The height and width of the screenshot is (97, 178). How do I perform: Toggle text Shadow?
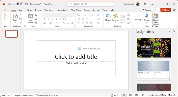tap(56, 19)
